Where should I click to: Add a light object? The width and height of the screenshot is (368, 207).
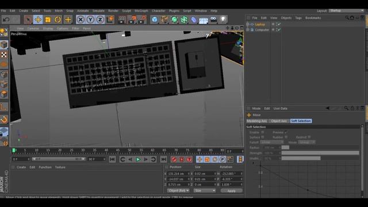coord(223,20)
